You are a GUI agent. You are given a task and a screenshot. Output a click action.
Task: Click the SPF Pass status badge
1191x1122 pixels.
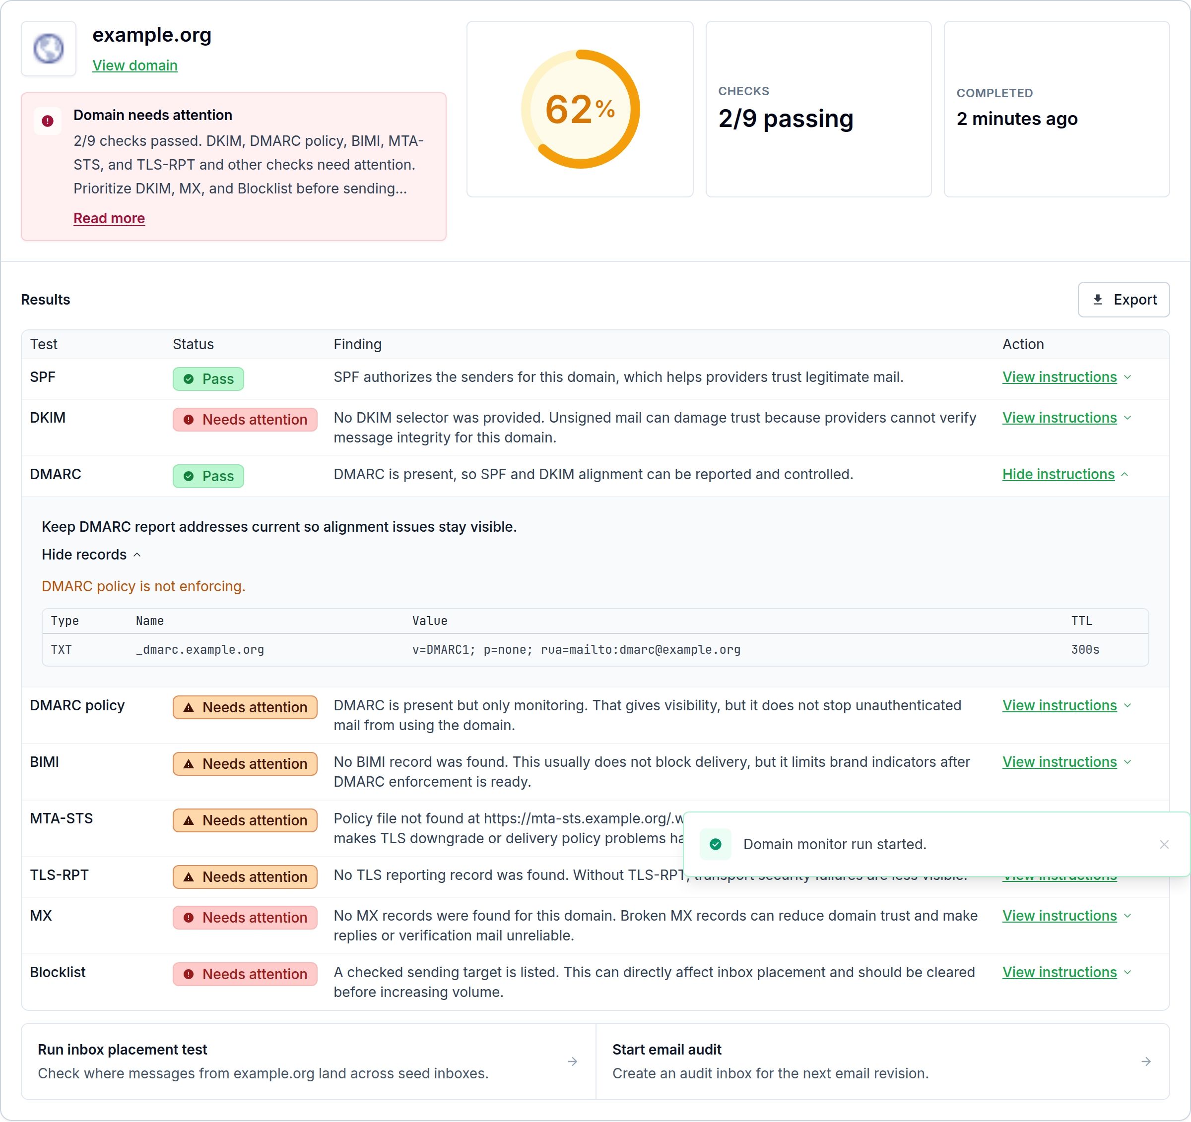(x=208, y=379)
